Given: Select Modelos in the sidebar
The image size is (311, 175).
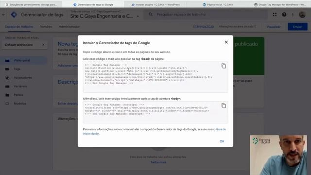Looking at the screenshot, I should (x=20, y=104).
